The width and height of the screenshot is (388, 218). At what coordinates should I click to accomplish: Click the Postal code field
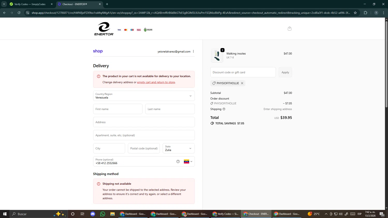(x=144, y=148)
